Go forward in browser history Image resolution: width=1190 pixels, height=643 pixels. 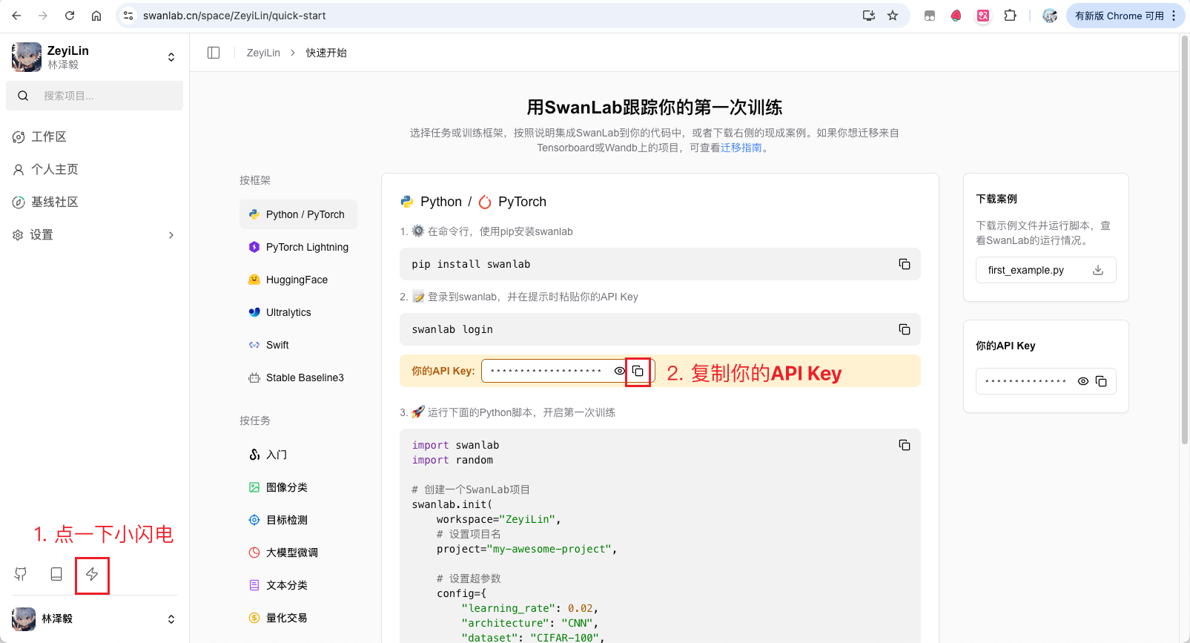click(43, 16)
